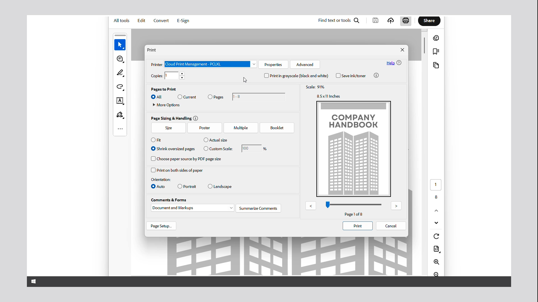Open the Convert menu

[x=161, y=21]
